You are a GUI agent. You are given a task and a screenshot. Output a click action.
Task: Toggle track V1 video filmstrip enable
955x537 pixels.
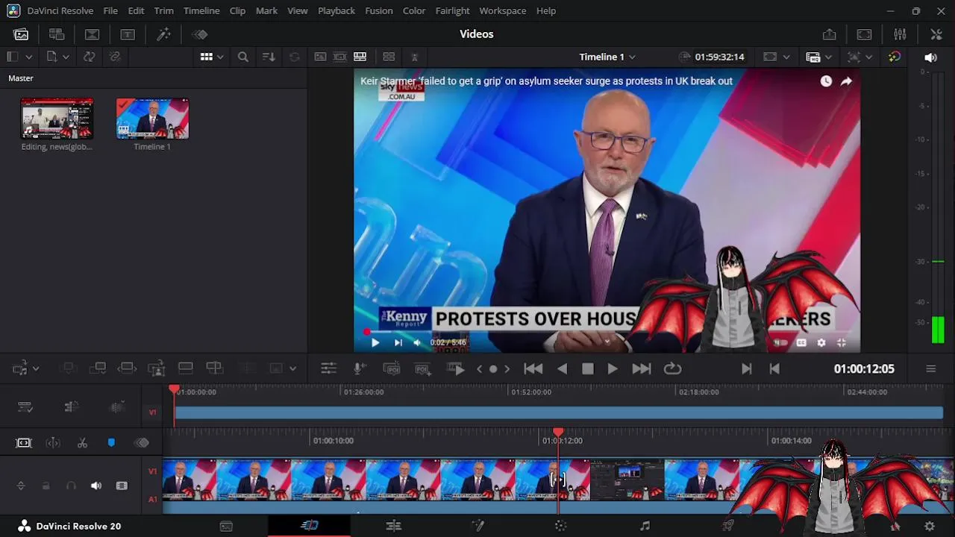pos(122,486)
